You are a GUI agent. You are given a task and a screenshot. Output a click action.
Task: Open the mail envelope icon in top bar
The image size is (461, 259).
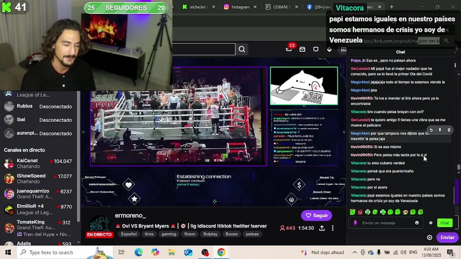[302, 49]
